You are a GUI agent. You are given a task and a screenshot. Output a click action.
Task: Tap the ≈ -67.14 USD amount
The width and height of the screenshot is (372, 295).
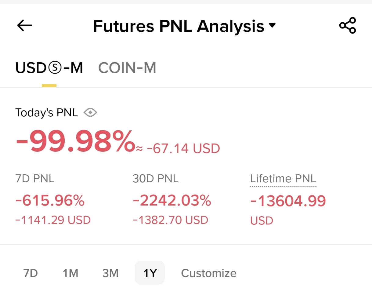coord(178,149)
